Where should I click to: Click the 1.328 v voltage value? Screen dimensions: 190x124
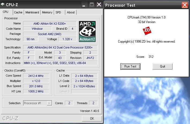tap(67, 39)
